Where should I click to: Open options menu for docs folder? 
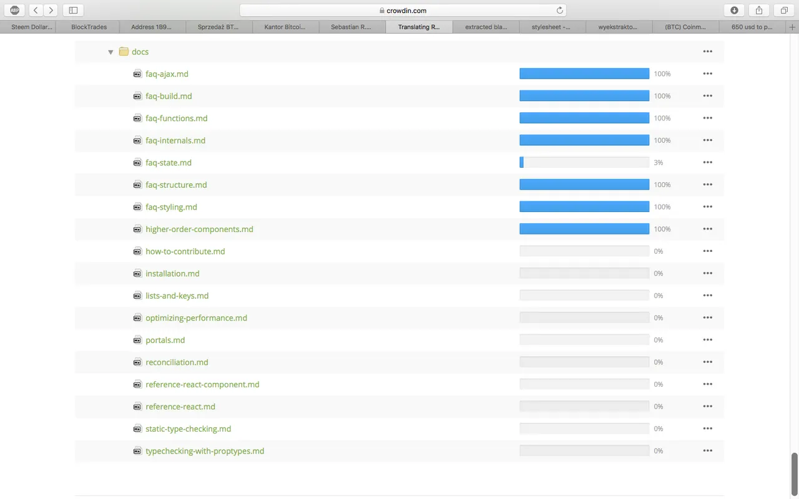coord(707,52)
